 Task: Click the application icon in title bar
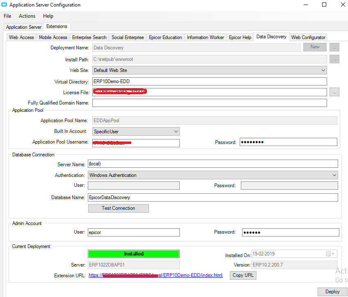pyautogui.click(x=4, y=5)
